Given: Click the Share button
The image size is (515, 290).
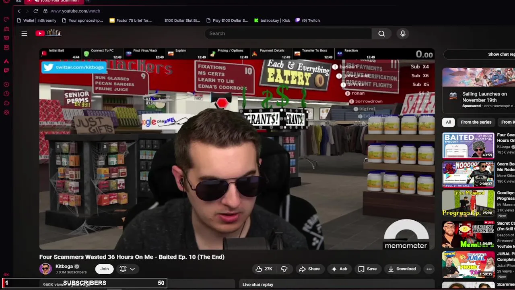Looking at the screenshot, I should coord(309,269).
